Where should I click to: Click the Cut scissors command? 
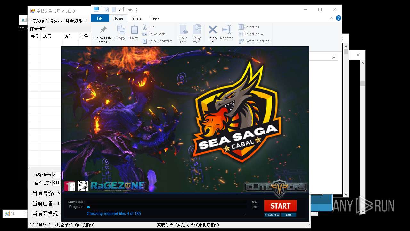148,27
